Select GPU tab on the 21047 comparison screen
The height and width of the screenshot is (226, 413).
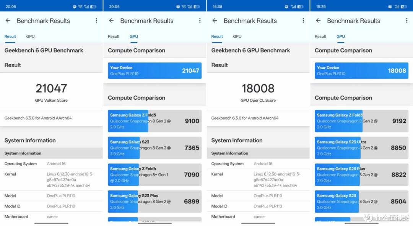pyautogui.click(x=134, y=36)
